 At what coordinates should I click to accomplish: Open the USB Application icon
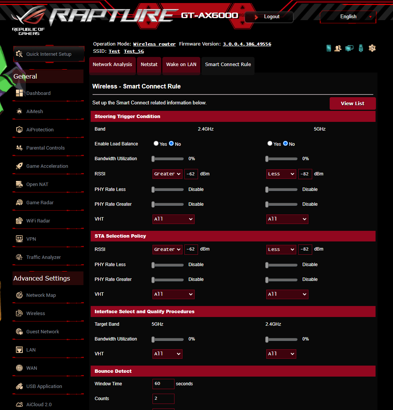pyautogui.click(x=19, y=386)
